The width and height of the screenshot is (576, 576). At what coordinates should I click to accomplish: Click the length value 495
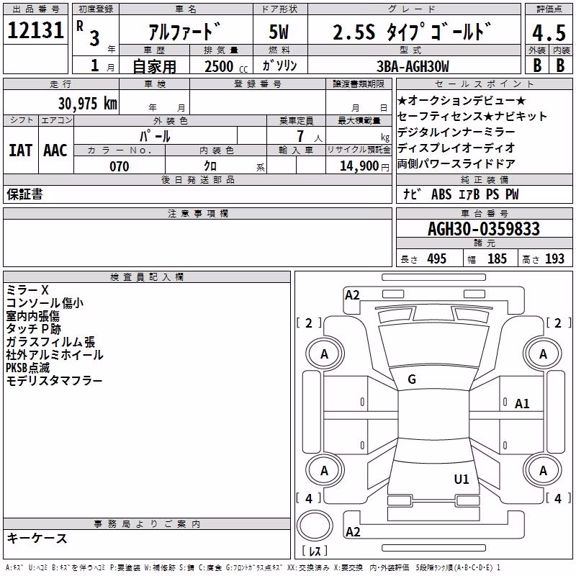pyautogui.click(x=437, y=259)
